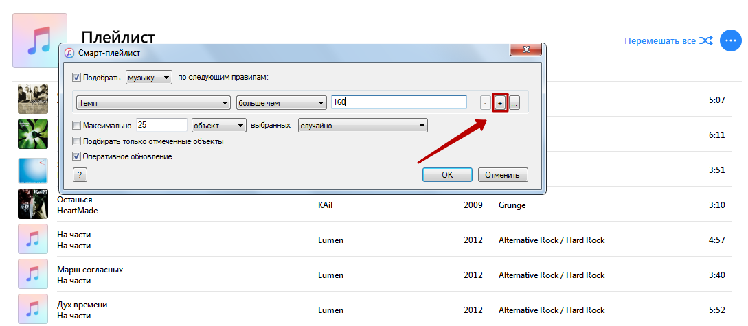The width and height of the screenshot is (748, 326).
Task: Enable the Максимально limit checkbox
Action: [77, 126]
